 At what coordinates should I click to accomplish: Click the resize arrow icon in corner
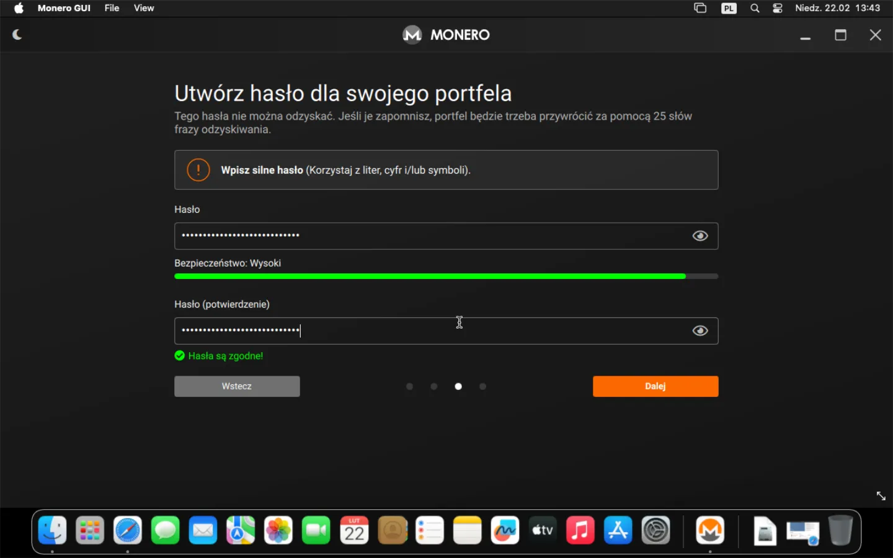click(881, 495)
